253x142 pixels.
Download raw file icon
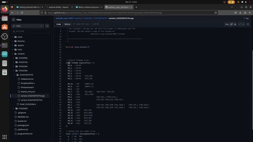point(235,24)
